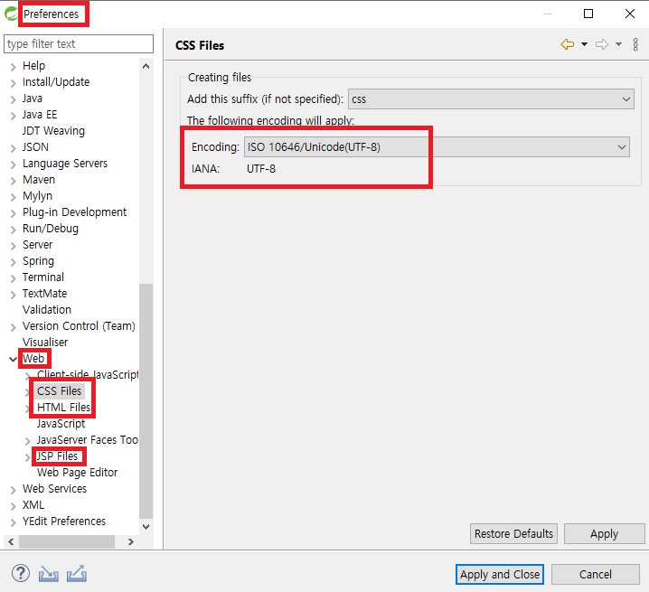Select JSON preferences item
This screenshot has height=592, width=649.
click(x=35, y=147)
